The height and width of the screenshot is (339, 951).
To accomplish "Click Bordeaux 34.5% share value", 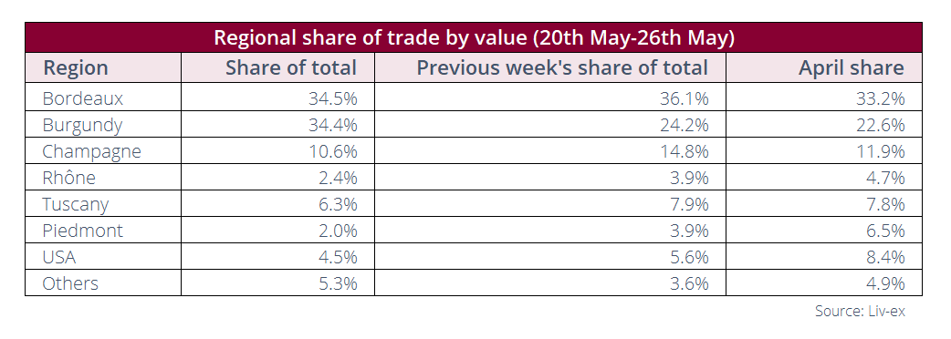I will coord(333,98).
